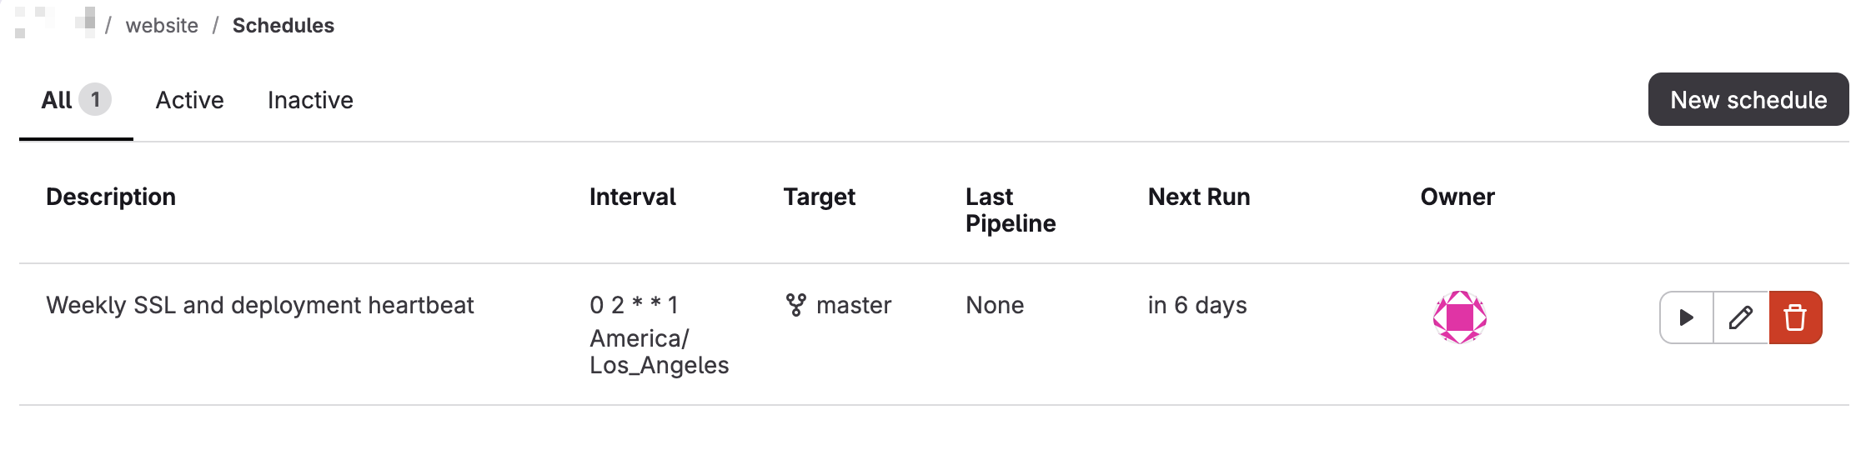Click the pixelated project avatar in breadcrumb

[55, 23]
